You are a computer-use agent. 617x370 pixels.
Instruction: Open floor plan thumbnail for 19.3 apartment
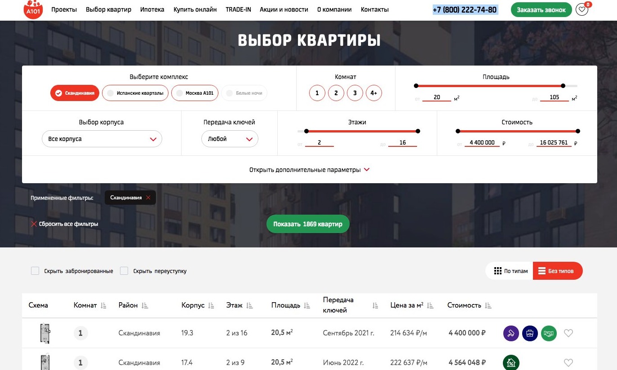pyautogui.click(x=45, y=333)
